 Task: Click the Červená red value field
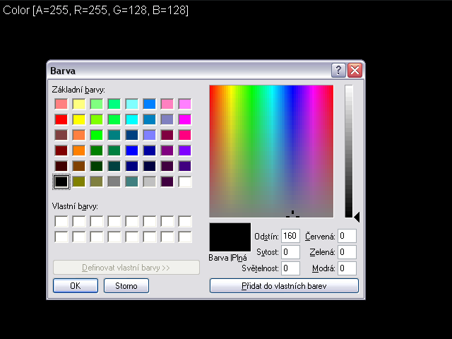pos(347,236)
